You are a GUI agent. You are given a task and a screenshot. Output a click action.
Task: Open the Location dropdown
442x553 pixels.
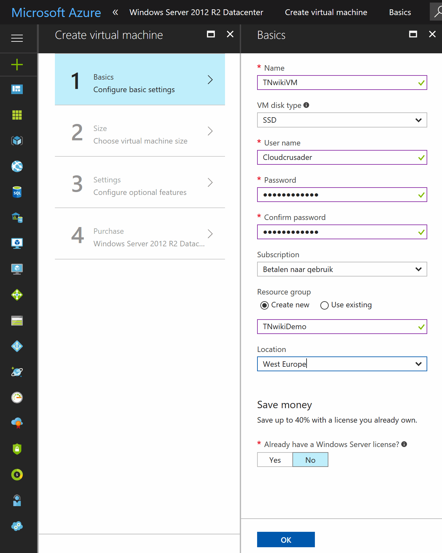pyautogui.click(x=342, y=364)
